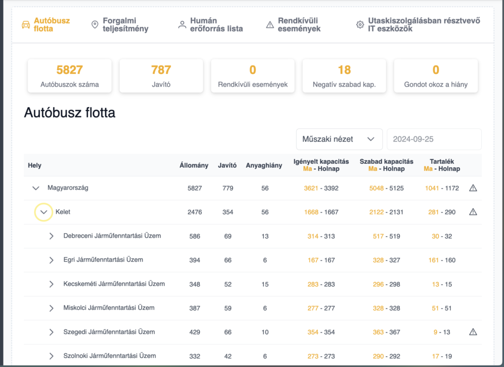Click Egri Tartalék value 161 - 160
This screenshot has width=504, height=367.
click(x=442, y=260)
